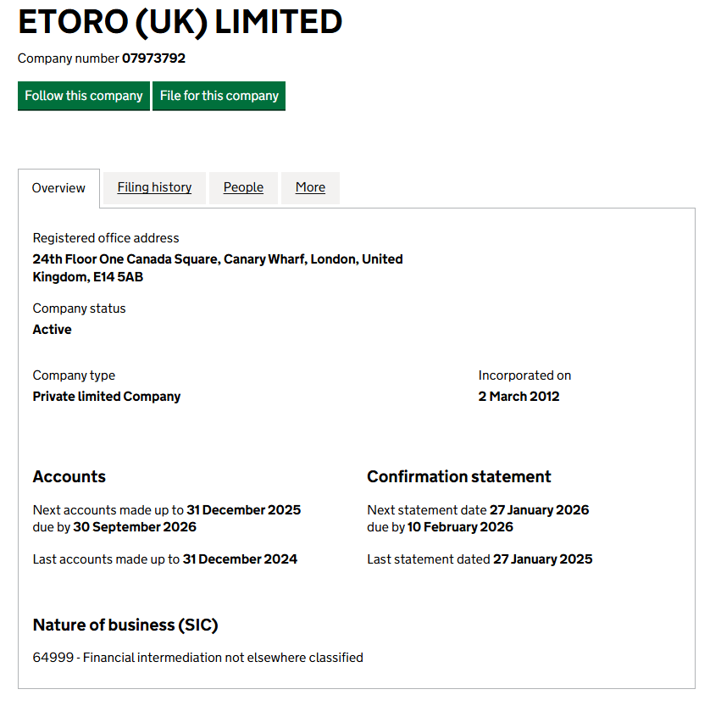Click the 64999 Financial intermediation SIC entry
Image resolution: width=710 pixels, height=706 pixels.
click(198, 657)
